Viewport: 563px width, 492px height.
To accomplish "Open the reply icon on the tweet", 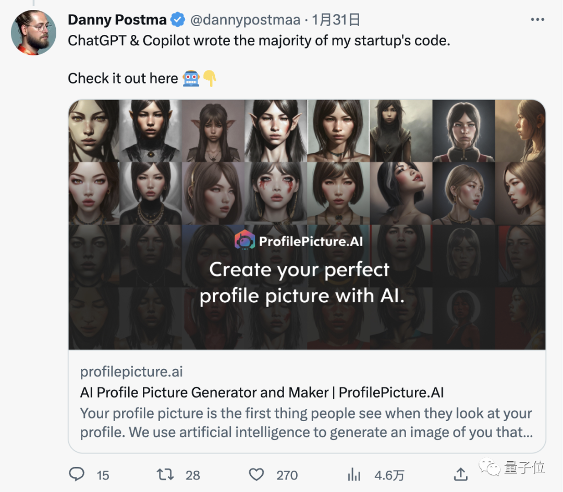I will coord(77,475).
